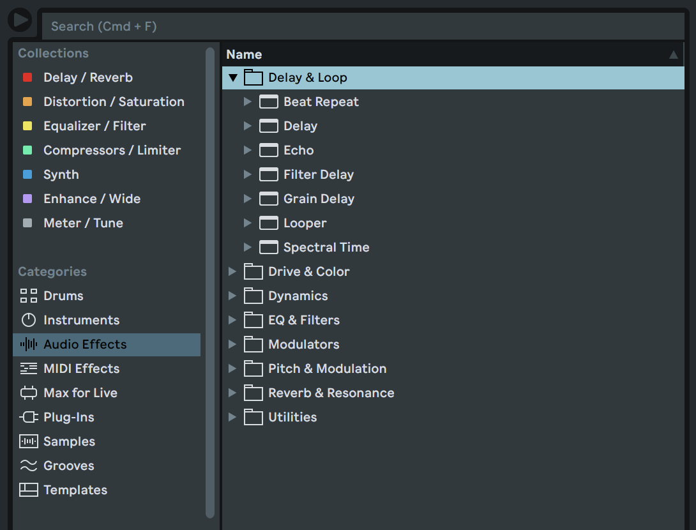696x530 pixels.
Task: Expand the Echo device presets
Action: coord(247,150)
